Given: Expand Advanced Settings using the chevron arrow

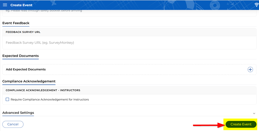Looking at the screenshot, I should click(x=254, y=113).
